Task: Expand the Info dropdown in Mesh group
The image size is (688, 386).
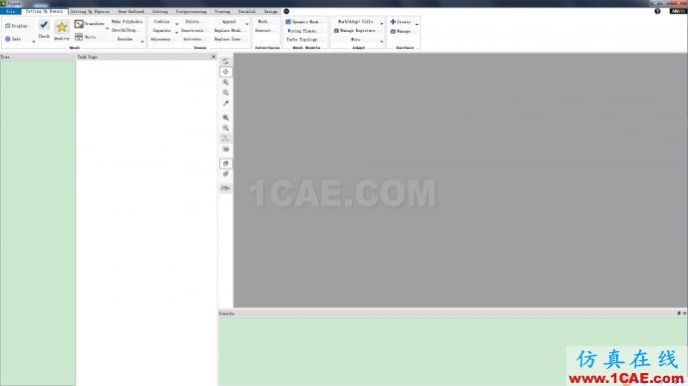Action: (34, 41)
